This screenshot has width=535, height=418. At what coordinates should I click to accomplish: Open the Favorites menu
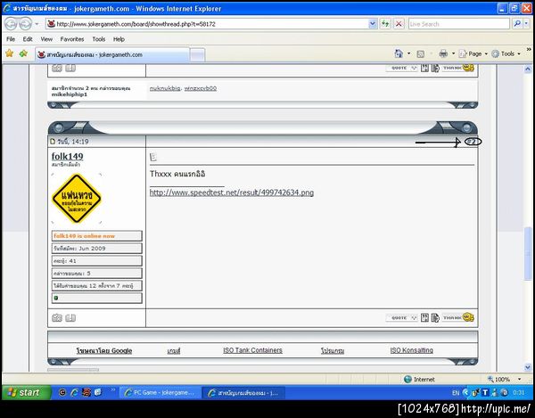72,39
